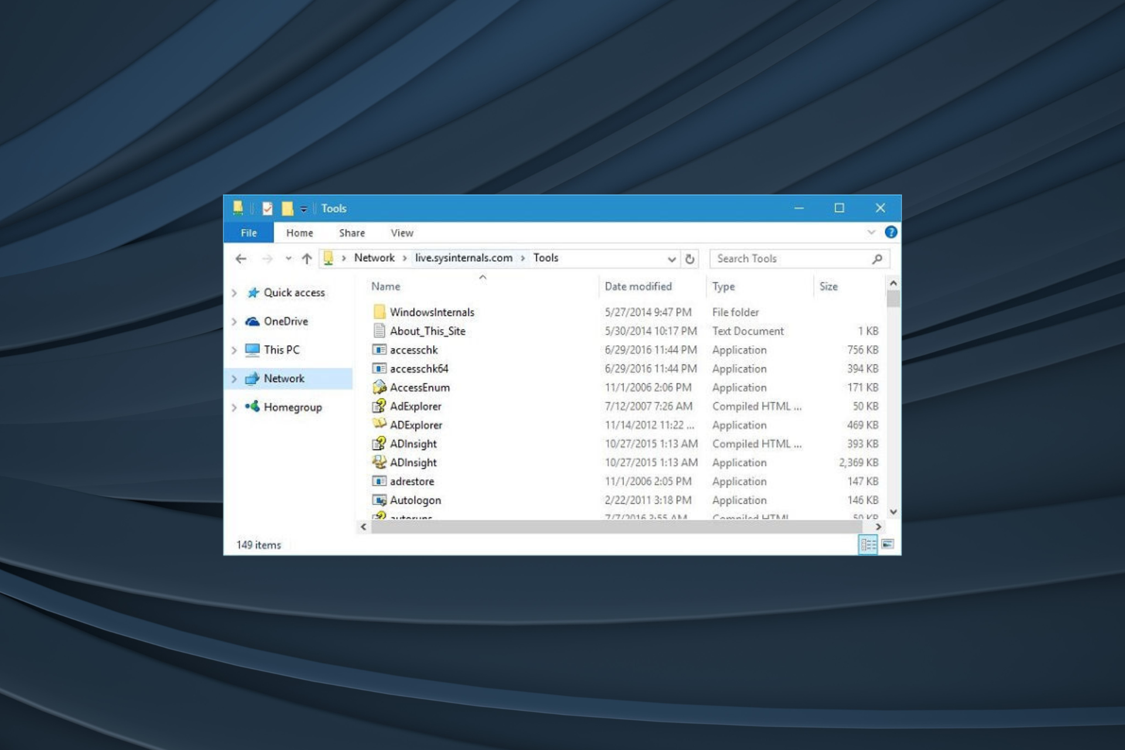1125x750 pixels.
Task: Click the vertical scrollbar up arrow
Action: 893,284
